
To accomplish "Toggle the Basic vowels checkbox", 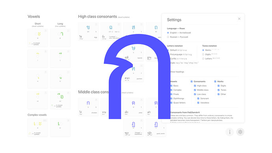I will pos(171,86).
